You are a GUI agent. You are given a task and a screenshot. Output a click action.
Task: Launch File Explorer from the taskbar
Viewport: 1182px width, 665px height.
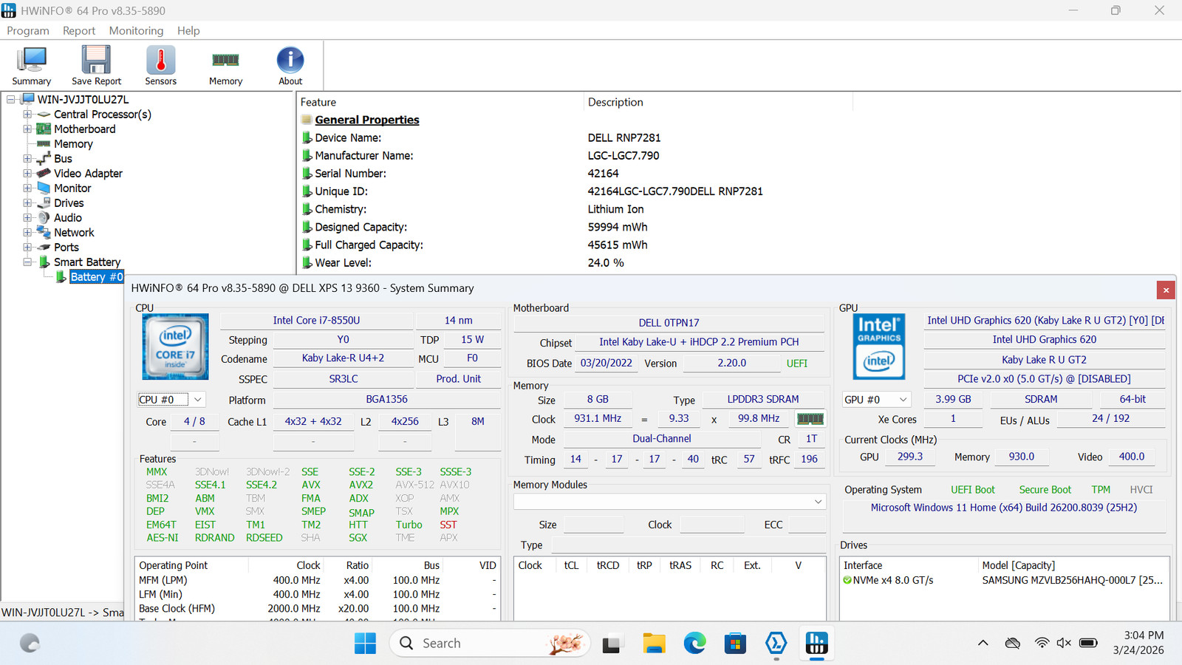pyautogui.click(x=654, y=644)
